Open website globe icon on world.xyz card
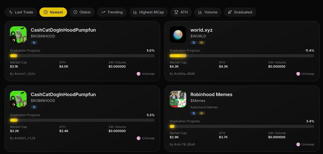 point(201,42)
